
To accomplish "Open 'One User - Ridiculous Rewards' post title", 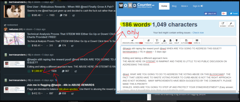I will point(70,7).
